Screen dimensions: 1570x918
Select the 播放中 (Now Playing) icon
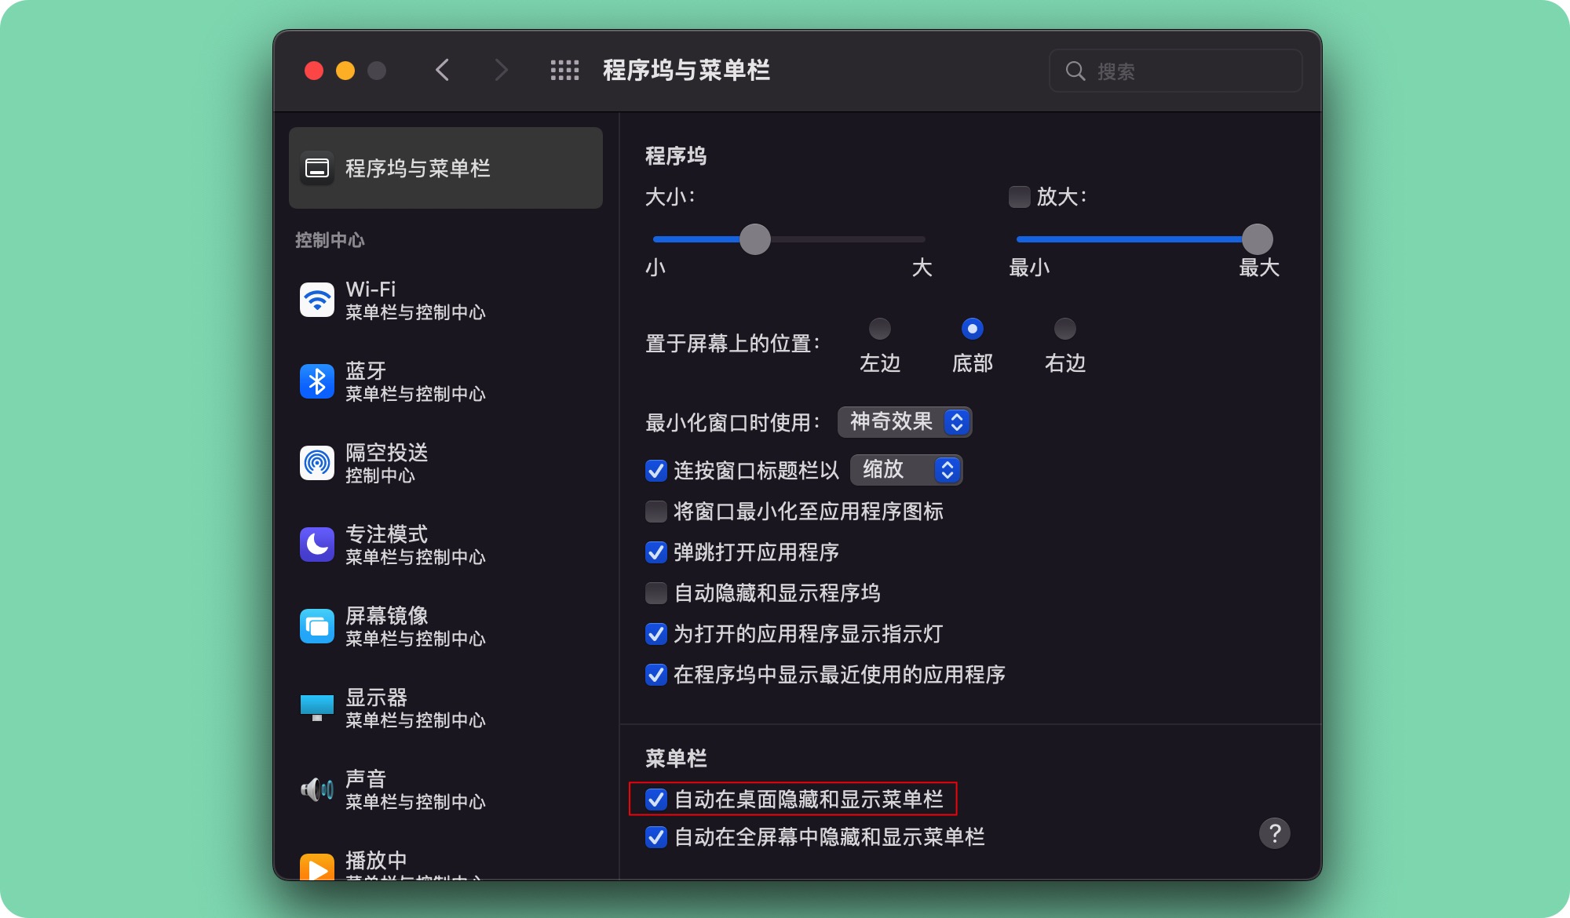[x=317, y=867]
